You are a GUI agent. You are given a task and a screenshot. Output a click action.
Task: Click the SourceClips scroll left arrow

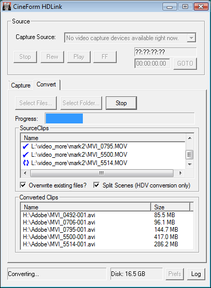[x=25, y=173]
